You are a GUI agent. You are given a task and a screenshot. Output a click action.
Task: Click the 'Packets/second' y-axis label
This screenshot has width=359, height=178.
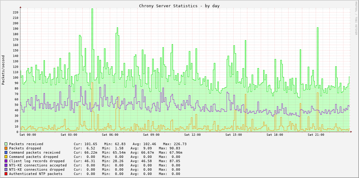coord(3,70)
